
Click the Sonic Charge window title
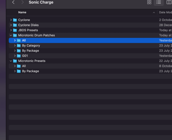41,2
